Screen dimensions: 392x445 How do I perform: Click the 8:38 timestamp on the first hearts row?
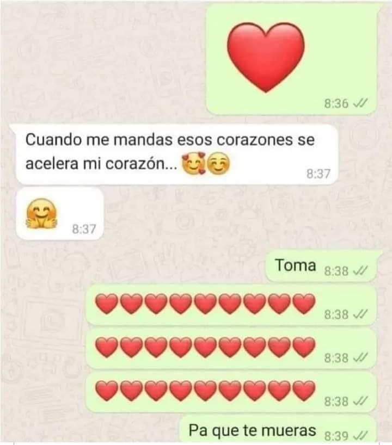pos(336,314)
